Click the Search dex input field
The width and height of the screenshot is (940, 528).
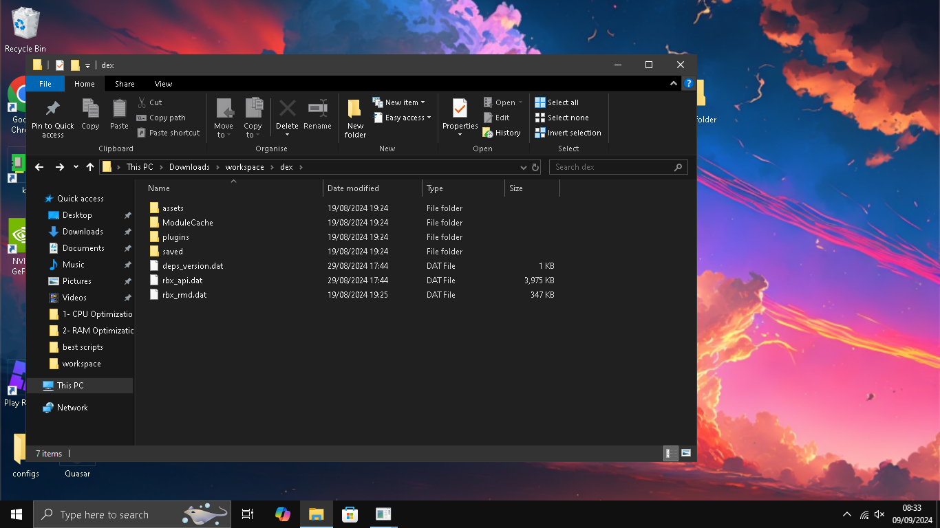pyautogui.click(x=611, y=167)
